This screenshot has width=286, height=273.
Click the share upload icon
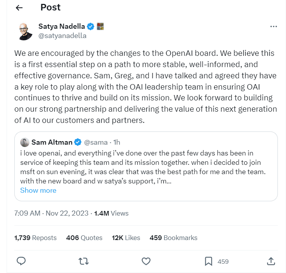click(x=271, y=261)
